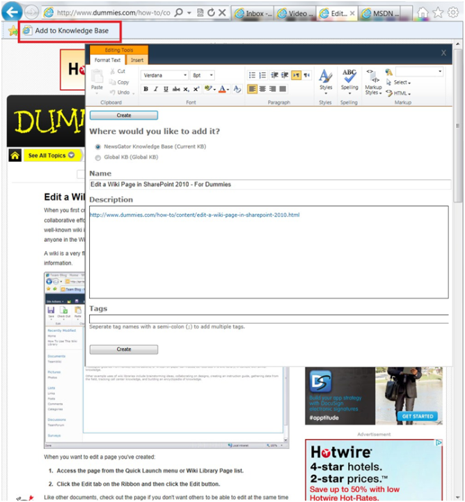Image resolution: width=465 pixels, height=502 pixels.
Task: Open the browser Home icon
Action: click(x=423, y=13)
